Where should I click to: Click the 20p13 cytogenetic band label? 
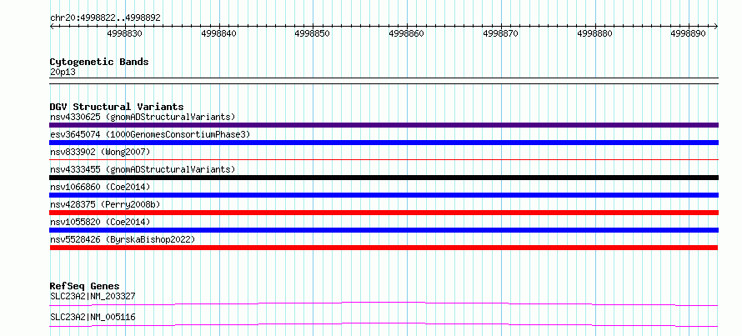point(63,73)
